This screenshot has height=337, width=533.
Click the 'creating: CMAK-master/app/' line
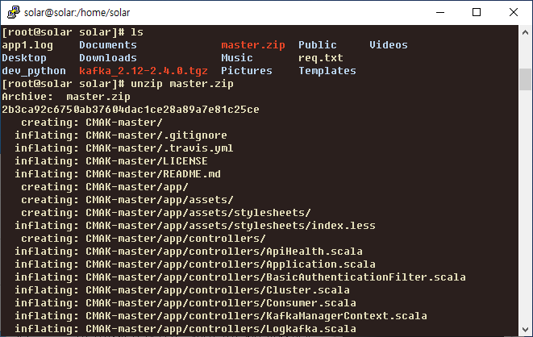click(105, 187)
